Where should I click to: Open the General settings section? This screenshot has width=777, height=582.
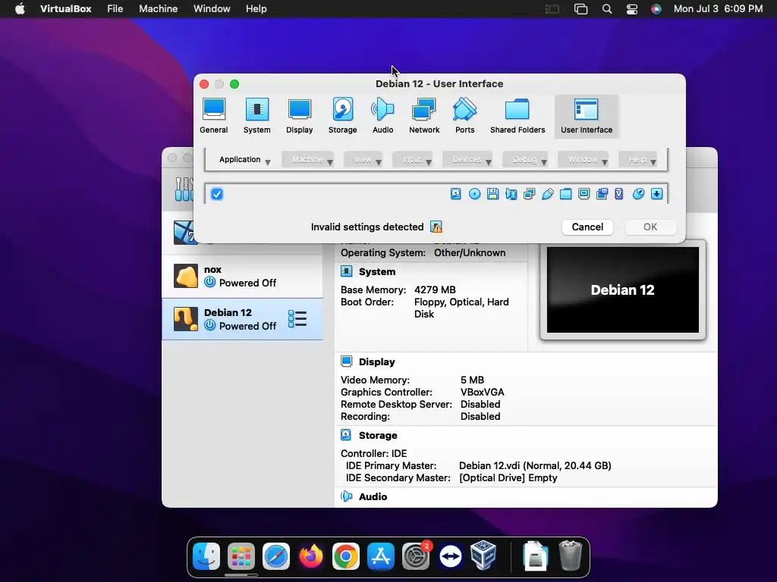[213, 116]
